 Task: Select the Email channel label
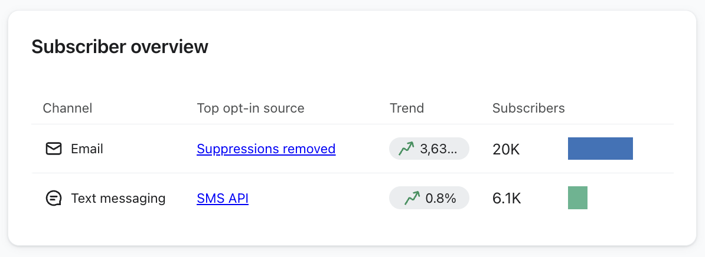coord(87,149)
